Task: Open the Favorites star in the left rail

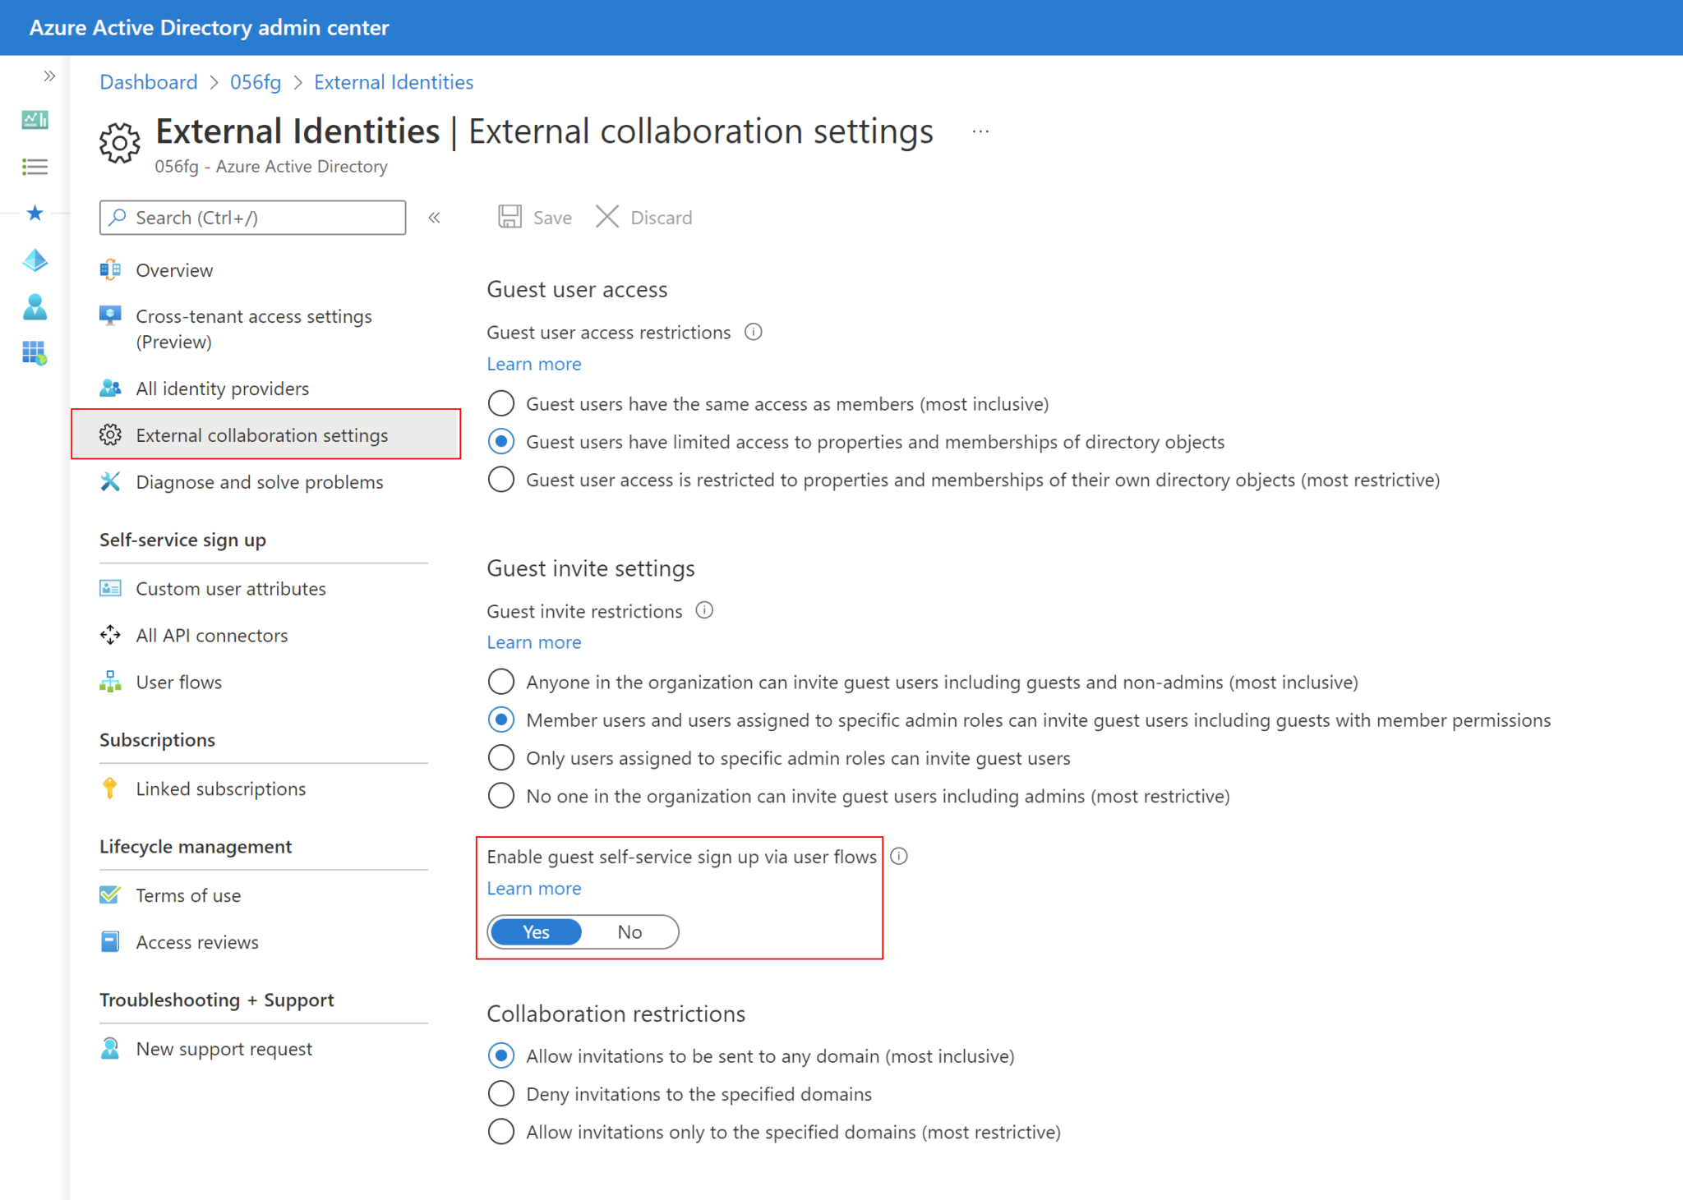Action: coord(35,213)
